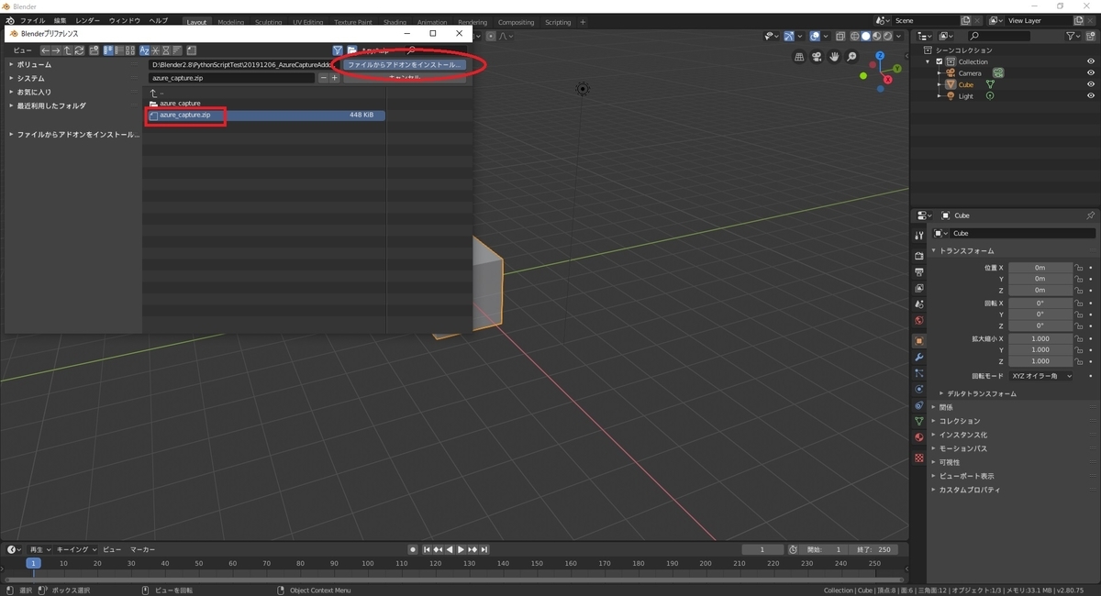Open the Active Tool properties tab
1101x596 pixels.
919,236
